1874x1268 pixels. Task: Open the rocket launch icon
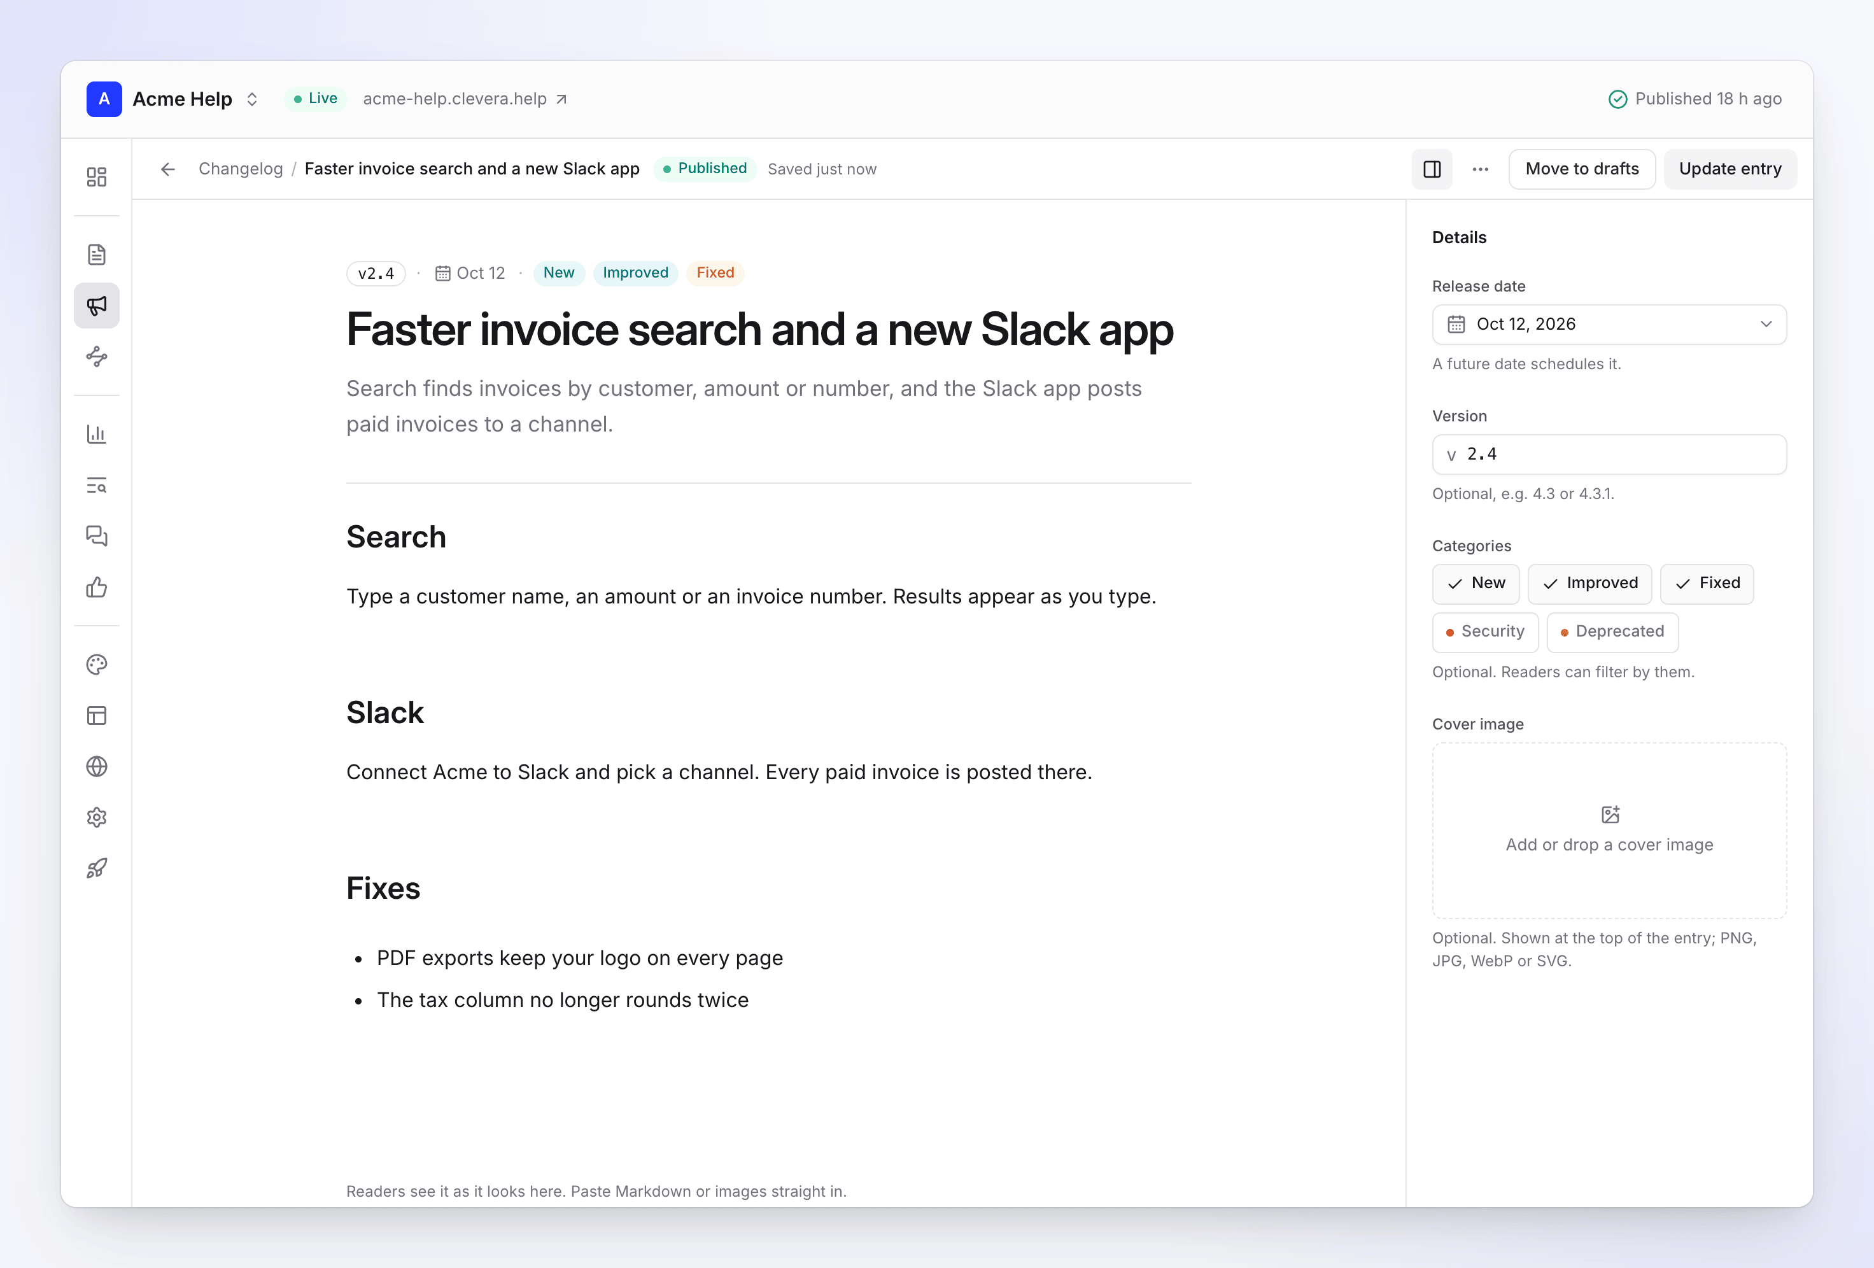pyautogui.click(x=97, y=868)
